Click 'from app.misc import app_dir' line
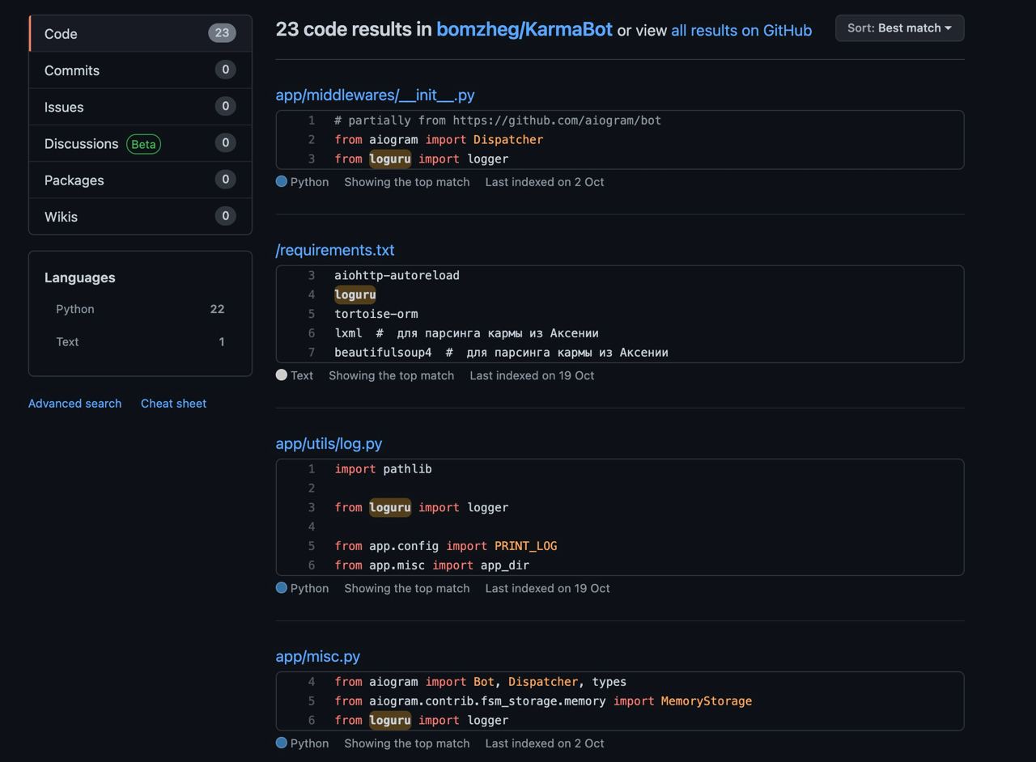 point(432,565)
